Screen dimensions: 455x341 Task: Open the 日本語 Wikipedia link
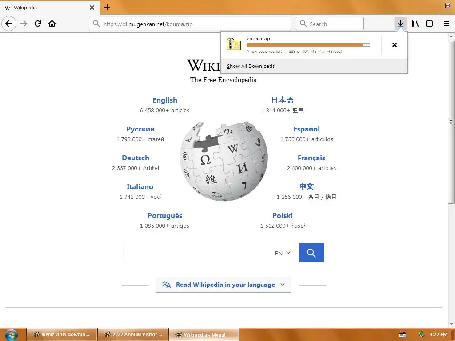point(282,100)
